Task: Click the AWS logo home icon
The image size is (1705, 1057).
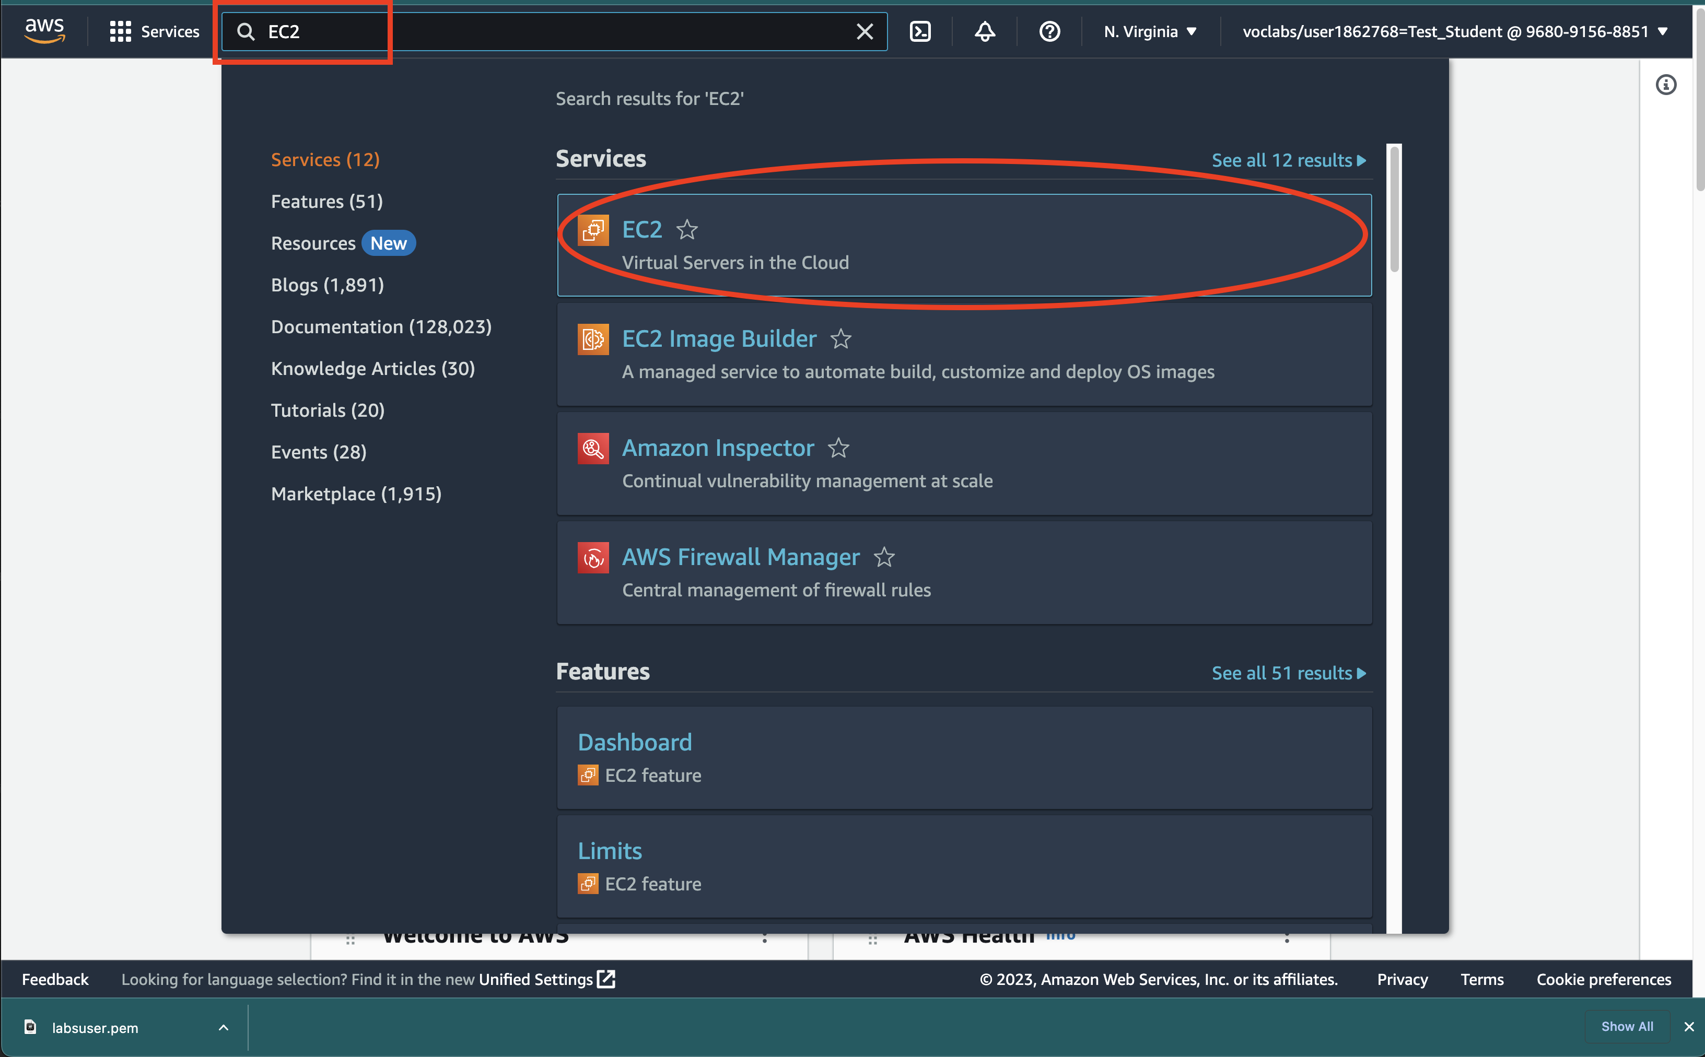Action: 45,31
